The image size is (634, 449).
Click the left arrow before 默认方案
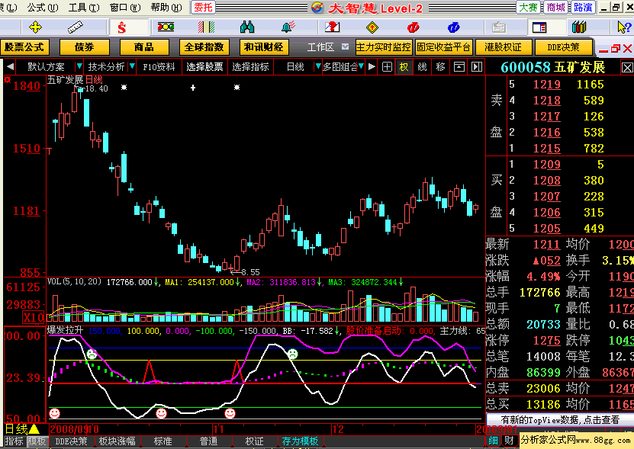tap(11, 66)
